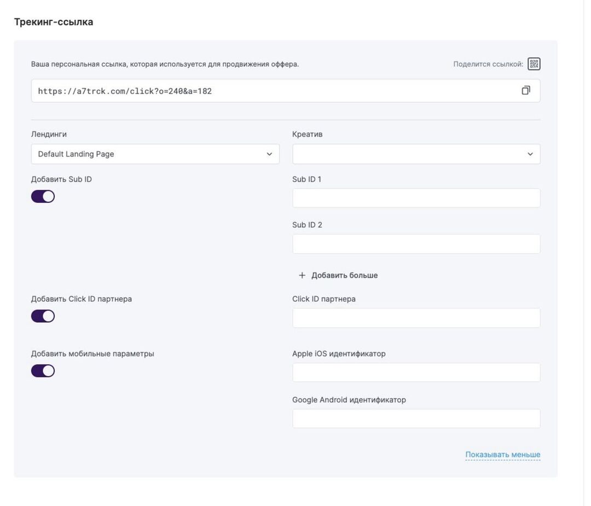Copy the tracking link to clipboard
The height and width of the screenshot is (506, 591).
coord(525,90)
